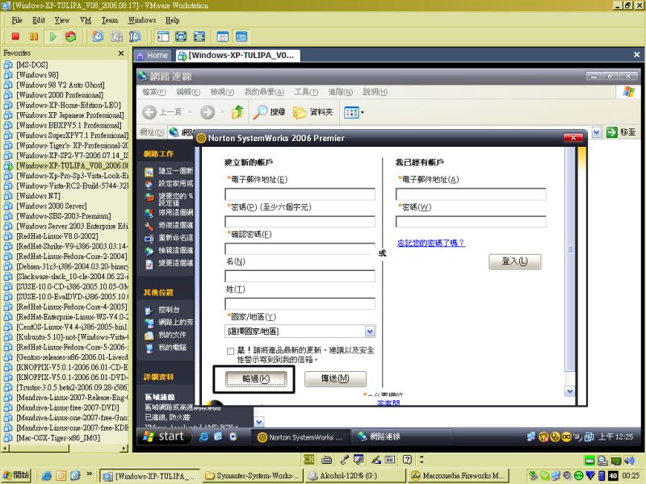646x484 pixels.
Task: Click the CH input indicator in VMware status bar
Action: pos(309,459)
